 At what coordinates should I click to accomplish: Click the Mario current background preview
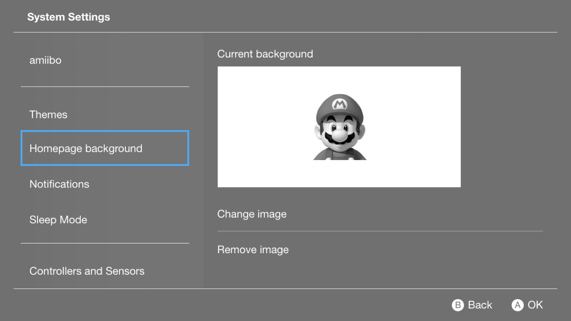point(339,127)
